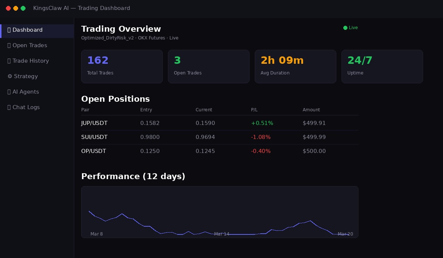Click the yellow window control dot

click(16, 8)
